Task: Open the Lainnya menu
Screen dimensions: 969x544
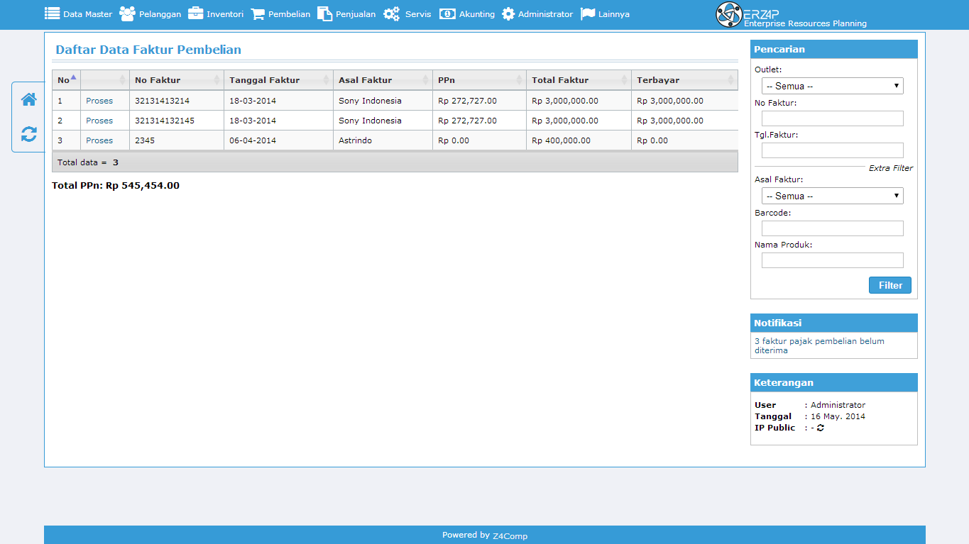Action: (605, 14)
